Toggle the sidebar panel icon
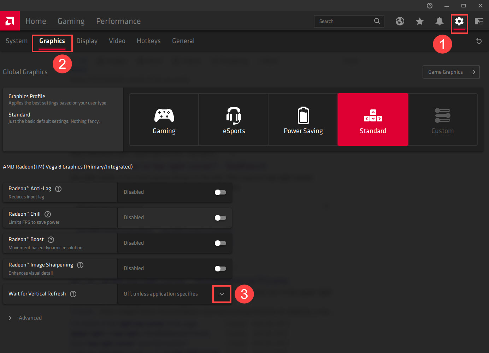The width and height of the screenshot is (489, 353). (x=479, y=21)
